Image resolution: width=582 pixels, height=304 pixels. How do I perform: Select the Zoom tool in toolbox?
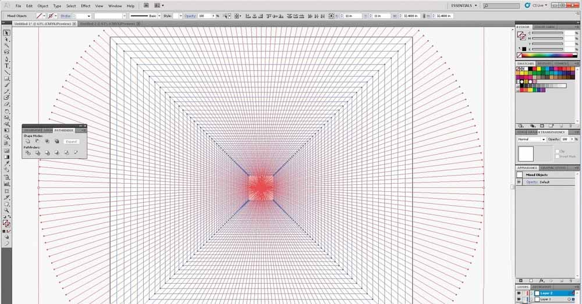tap(6, 210)
